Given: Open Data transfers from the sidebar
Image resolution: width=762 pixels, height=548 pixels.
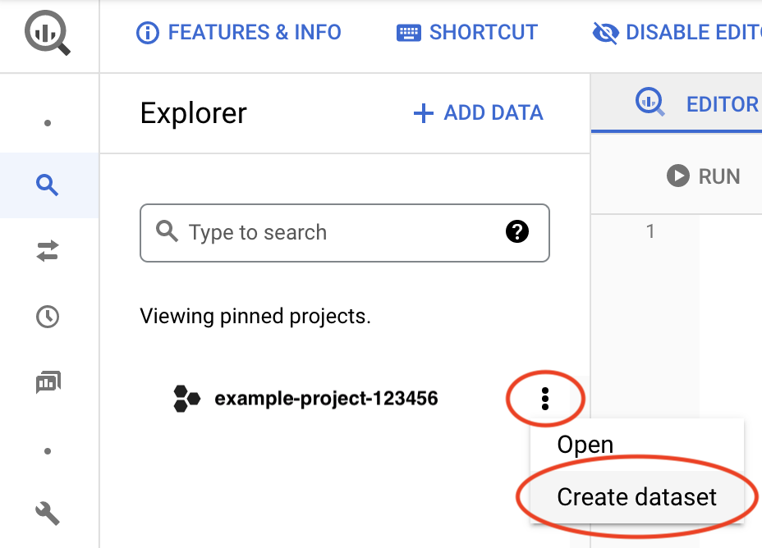Looking at the screenshot, I should pos(48,251).
